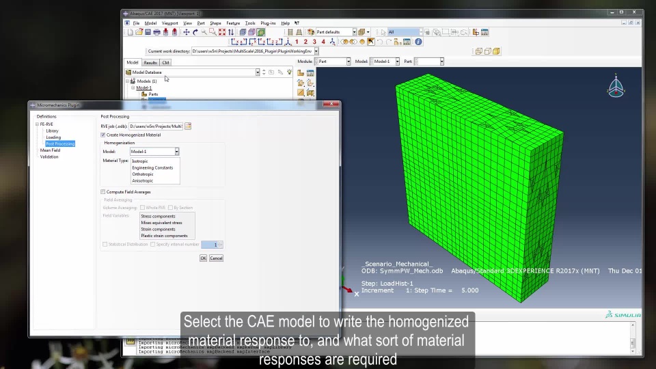The image size is (656, 369).
Task: Click the Create Part toolbox icon
Action: pos(301,73)
